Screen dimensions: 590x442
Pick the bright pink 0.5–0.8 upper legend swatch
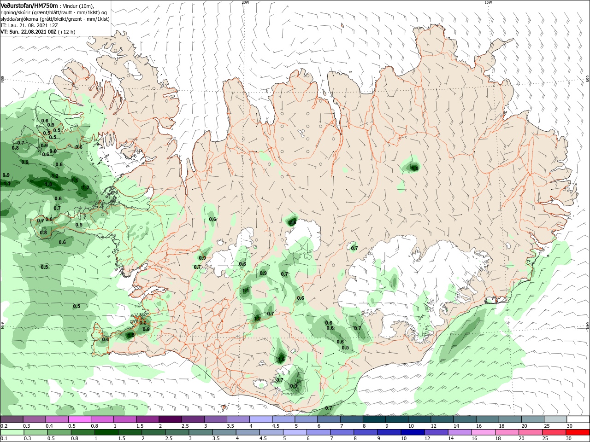tap(80, 419)
